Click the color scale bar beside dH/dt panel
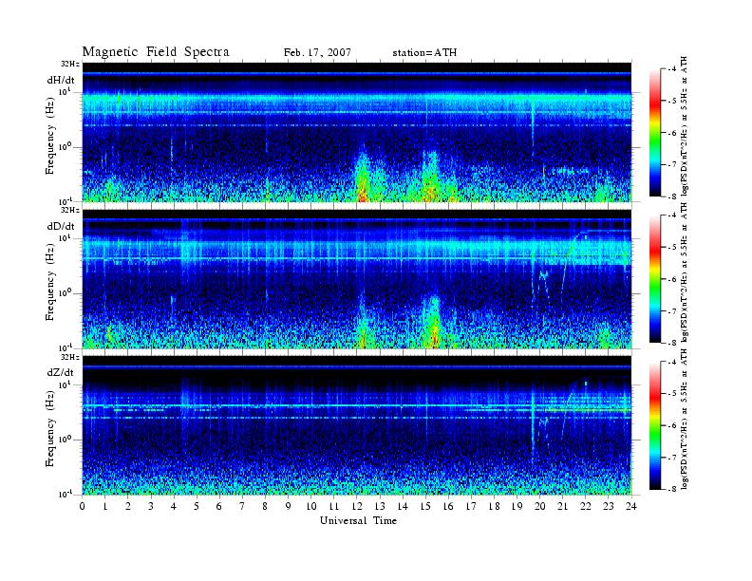This screenshot has height=581, width=752. [655, 133]
